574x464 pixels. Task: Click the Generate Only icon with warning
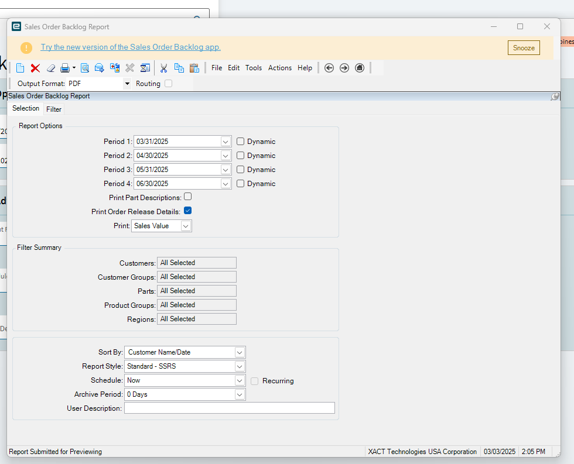click(115, 68)
